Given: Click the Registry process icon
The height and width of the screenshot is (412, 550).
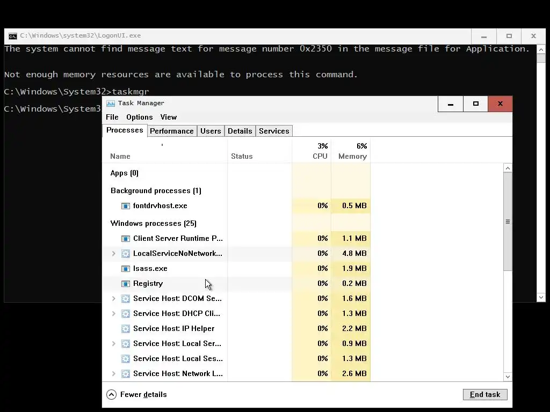Looking at the screenshot, I should (125, 283).
